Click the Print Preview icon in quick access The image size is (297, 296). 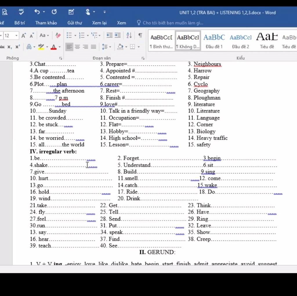click(5, 12)
